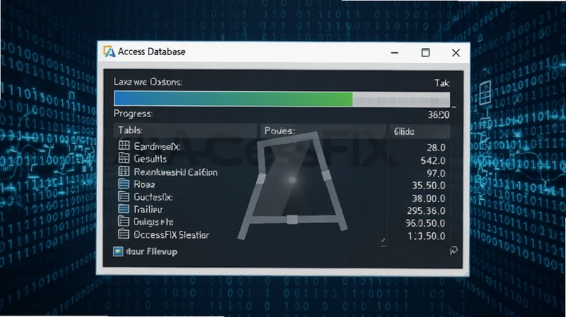
Task: Select the blue icon beside Trailier
Action: [x=124, y=209]
